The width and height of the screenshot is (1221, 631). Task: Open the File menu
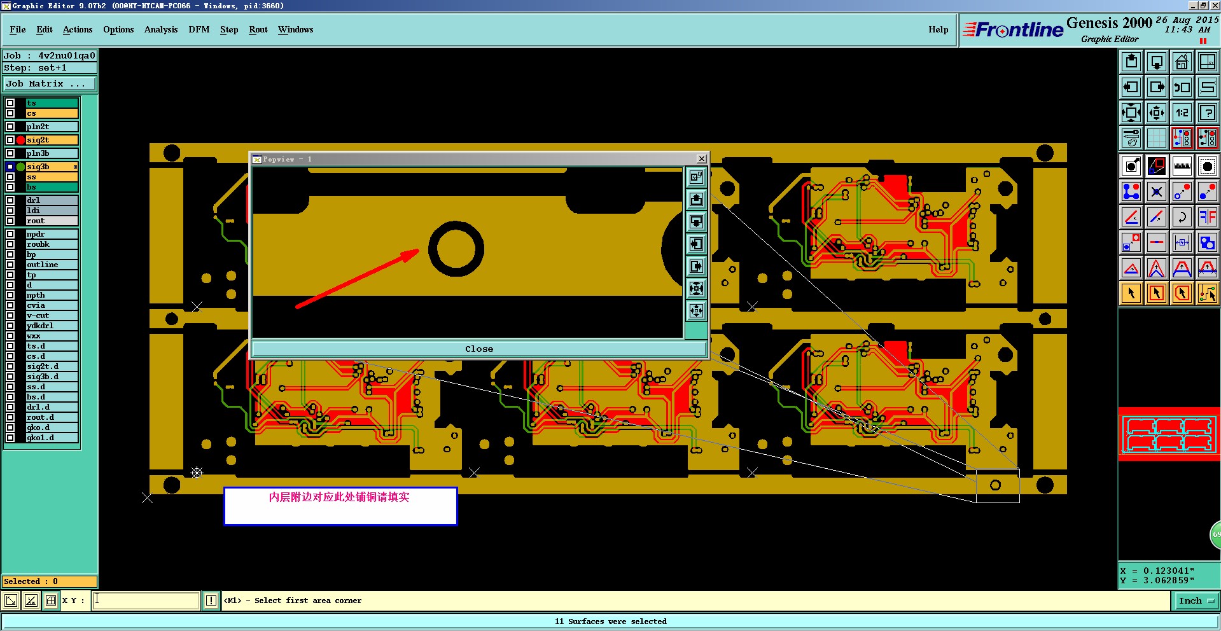point(18,30)
